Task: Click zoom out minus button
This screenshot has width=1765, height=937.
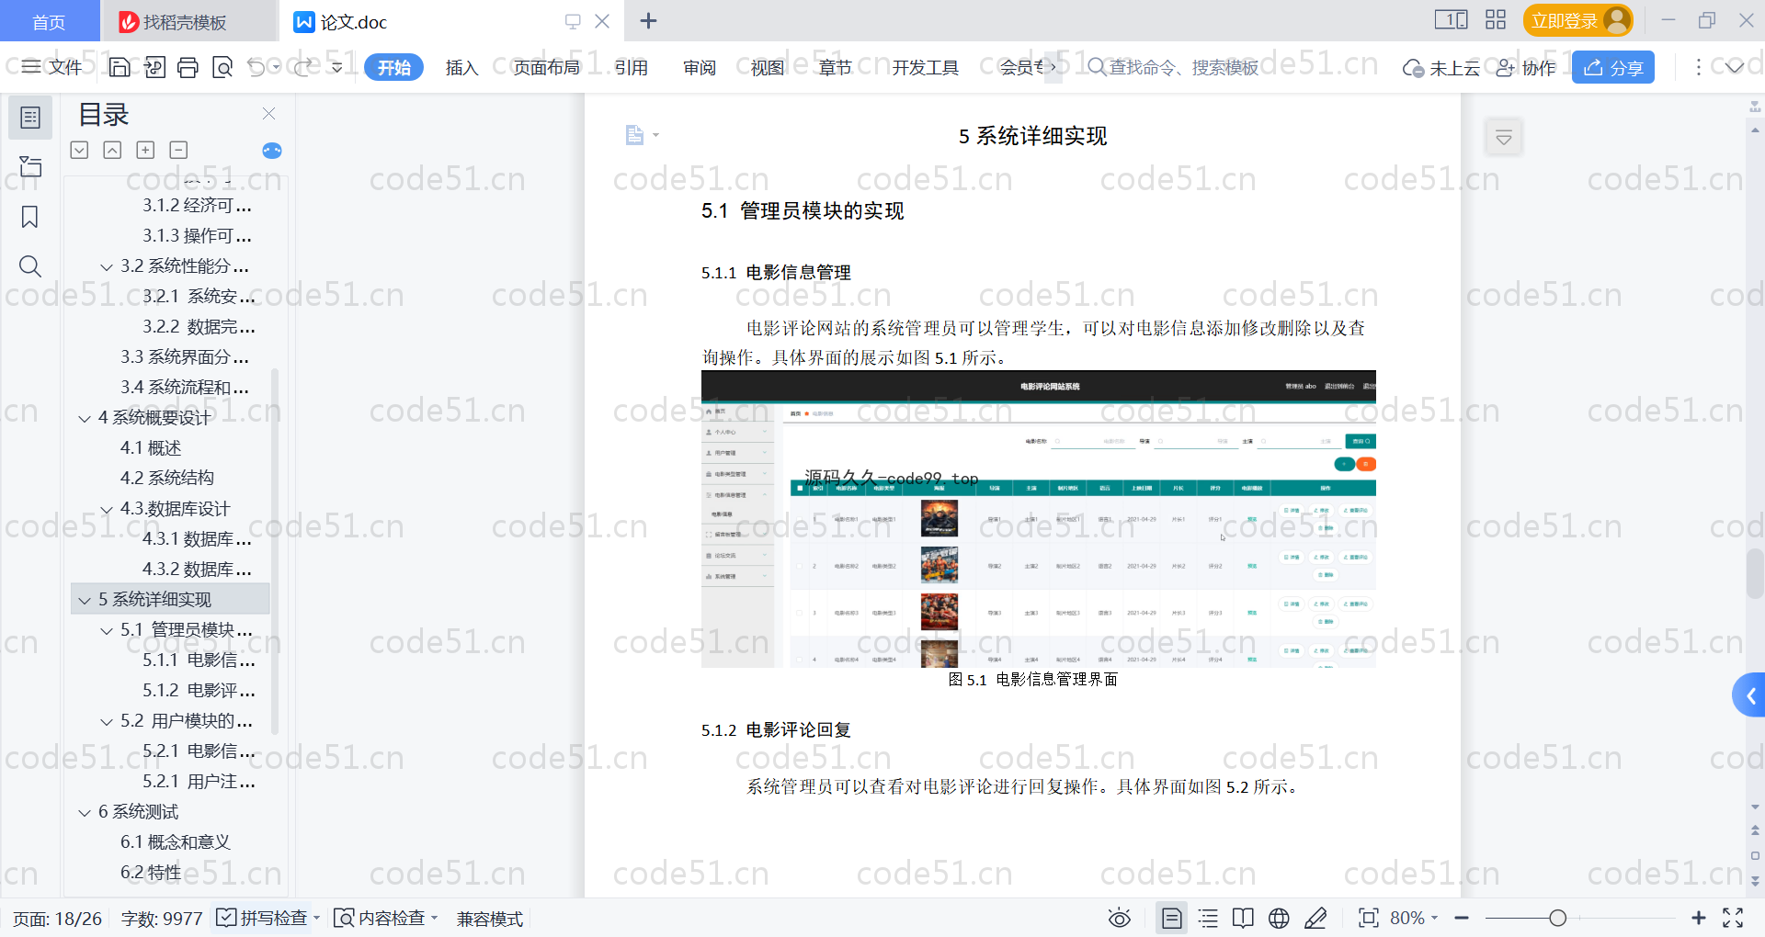Action: [x=1462, y=918]
